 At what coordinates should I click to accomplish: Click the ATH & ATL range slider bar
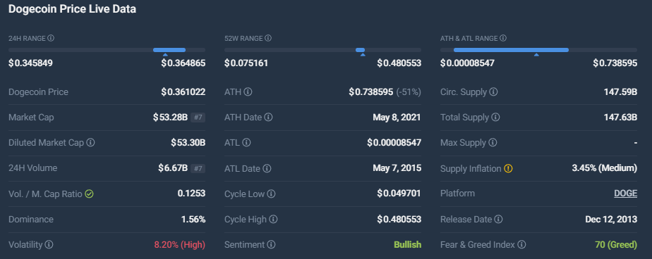tap(538, 50)
